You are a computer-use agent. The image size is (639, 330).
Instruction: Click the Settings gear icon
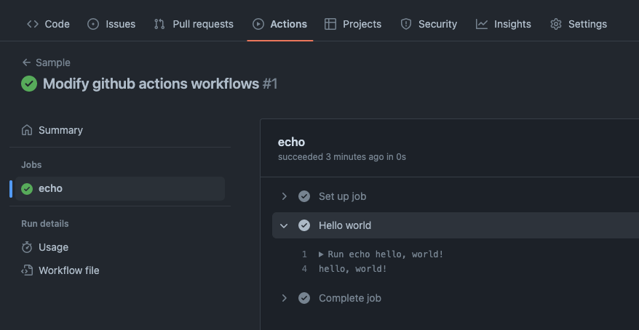[556, 24]
